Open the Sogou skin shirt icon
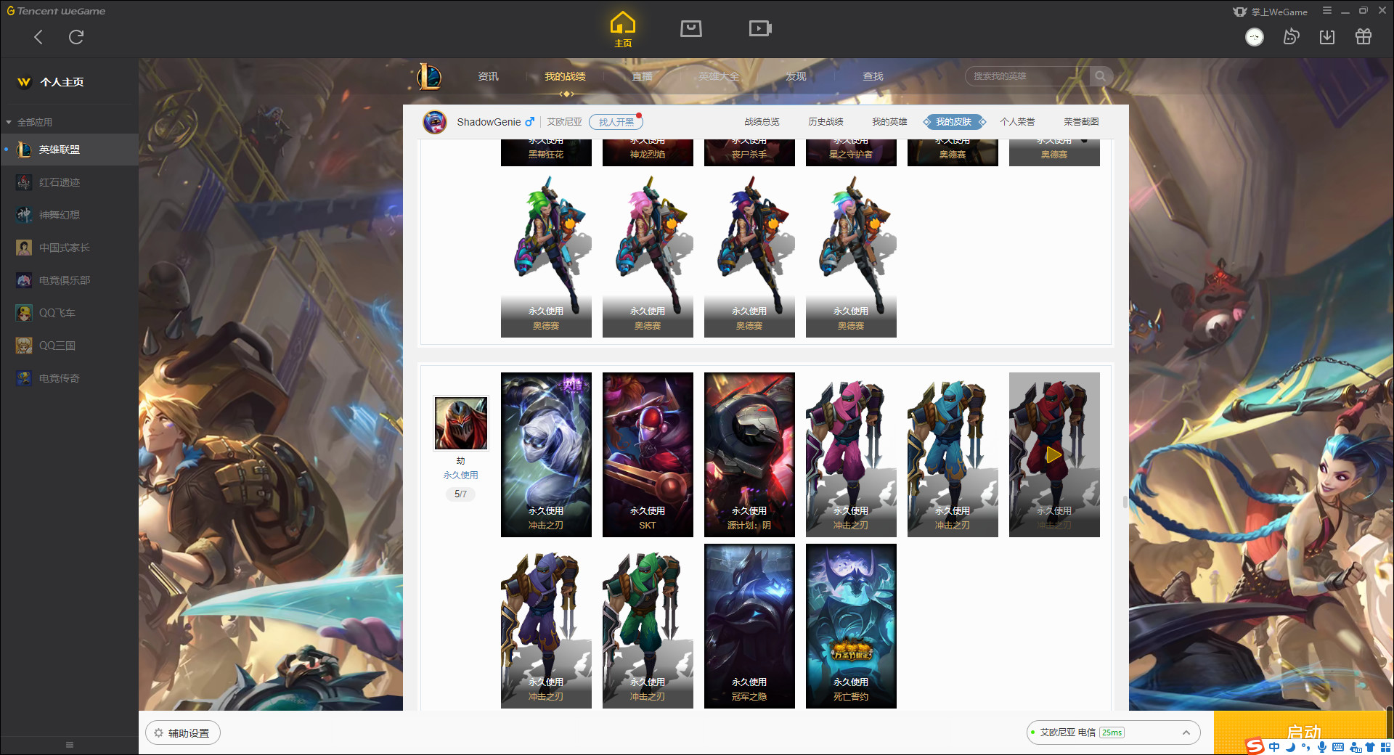The image size is (1394, 755). [1370, 747]
